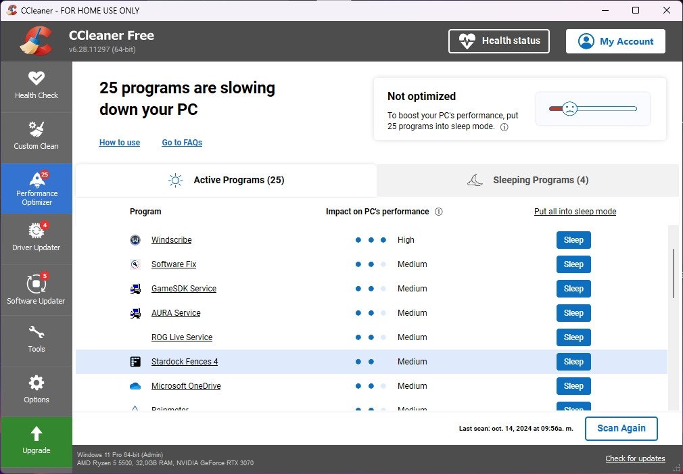683x474 pixels.
Task: Sleep Stardock Fences 4
Action: (x=573, y=362)
